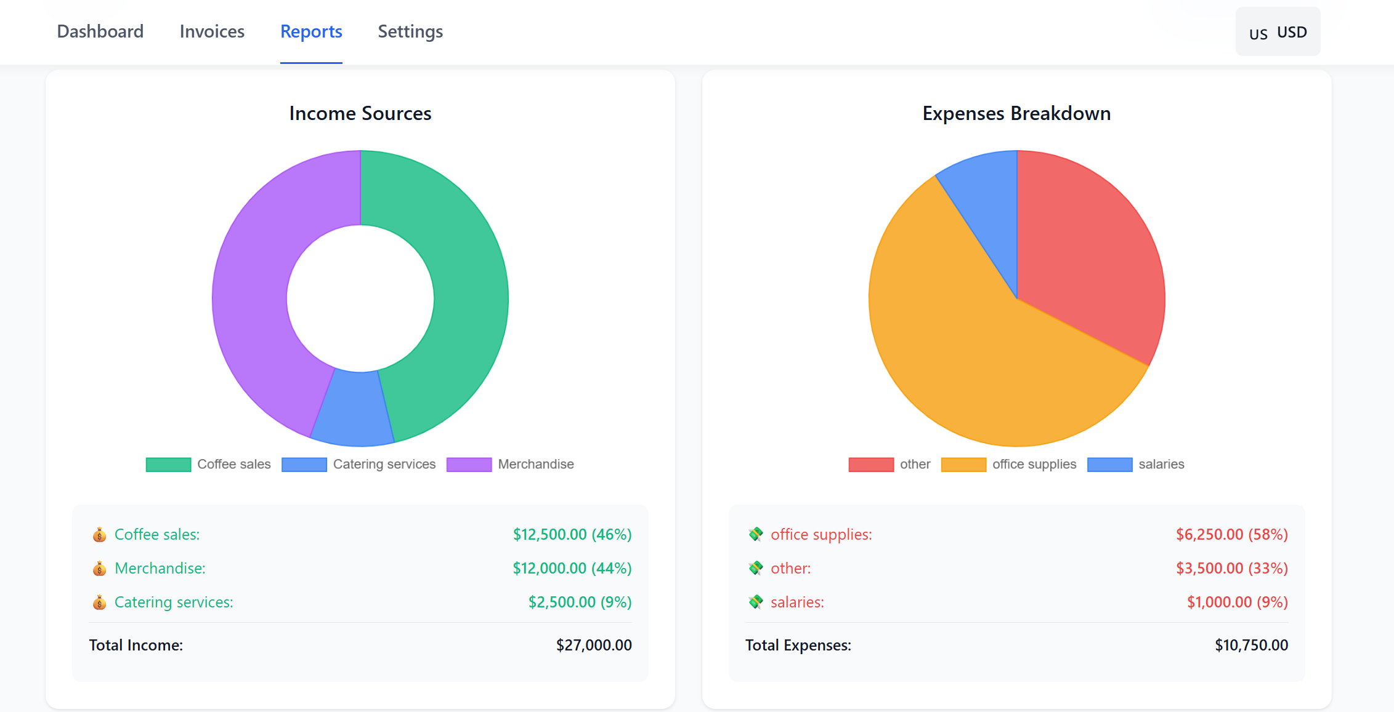Click the money bag icon beside Coffee sales
The width and height of the screenshot is (1394, 712).
(100, 535)
